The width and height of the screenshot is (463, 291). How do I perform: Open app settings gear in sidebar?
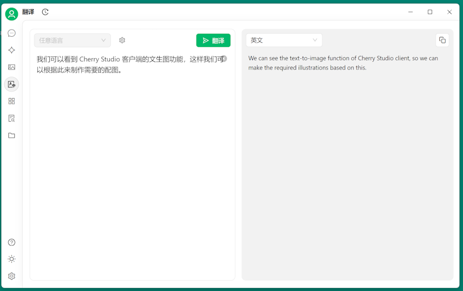11,276
